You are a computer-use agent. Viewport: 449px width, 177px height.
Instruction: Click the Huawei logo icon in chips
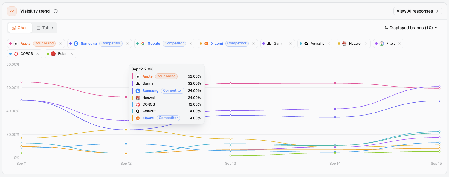point(344,44)
